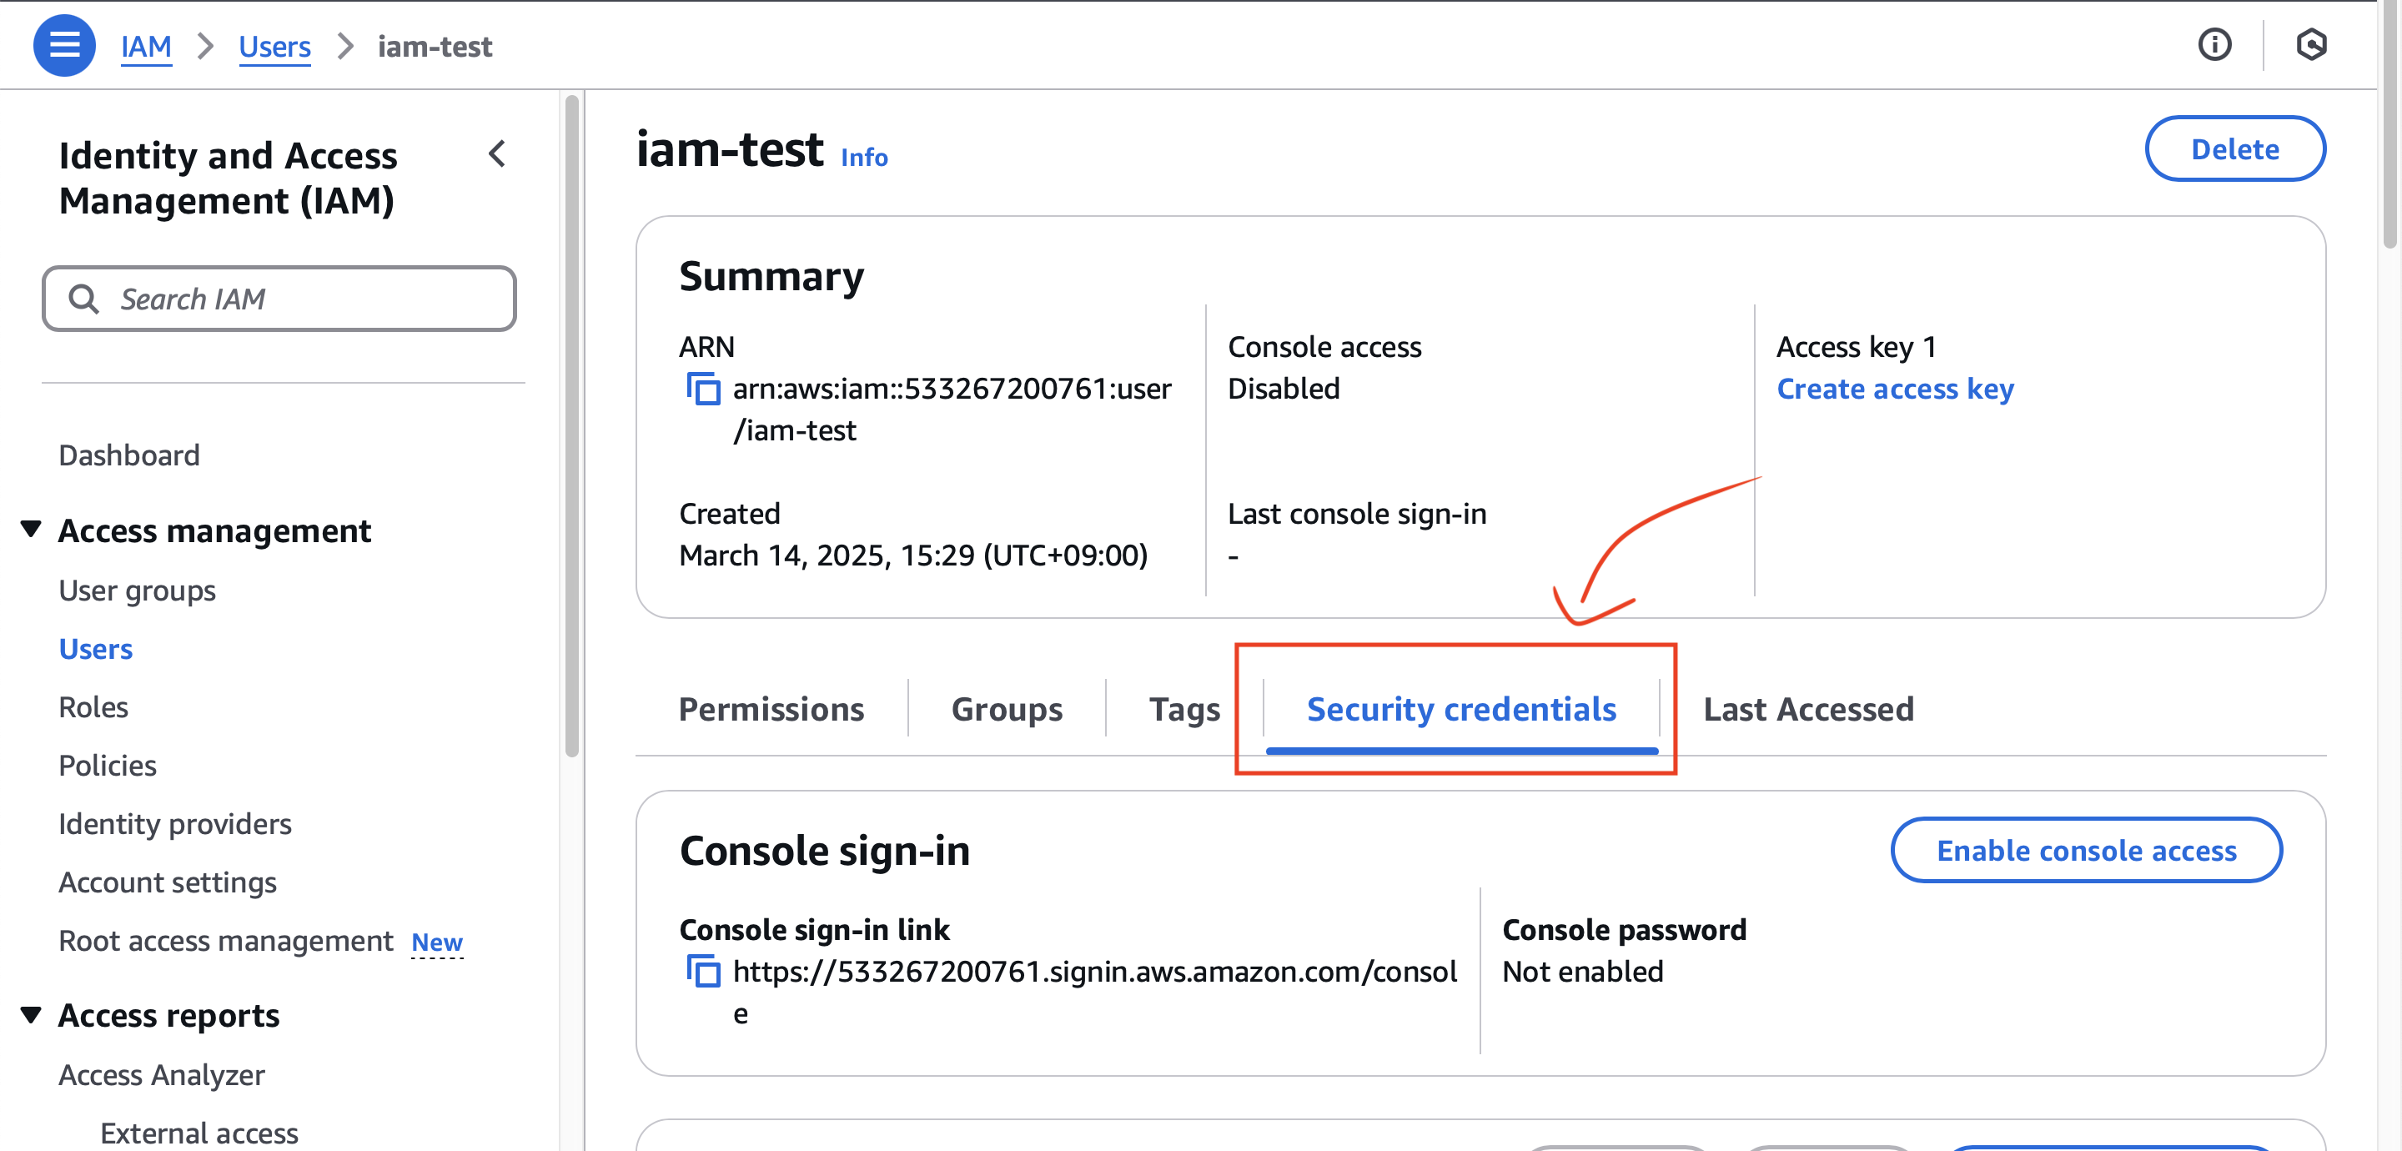The image size is (2402, 1151).
Task: Click the info circle icon in header
Action: [x=2214, y=45]
